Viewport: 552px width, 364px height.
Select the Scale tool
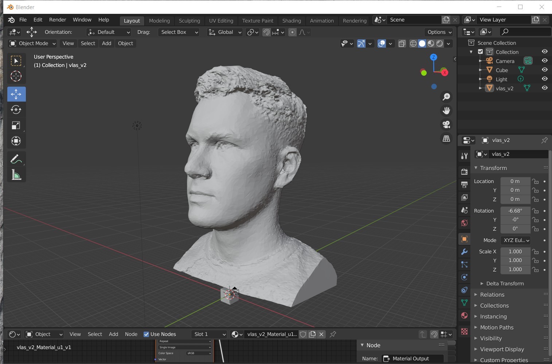point(16,126)
